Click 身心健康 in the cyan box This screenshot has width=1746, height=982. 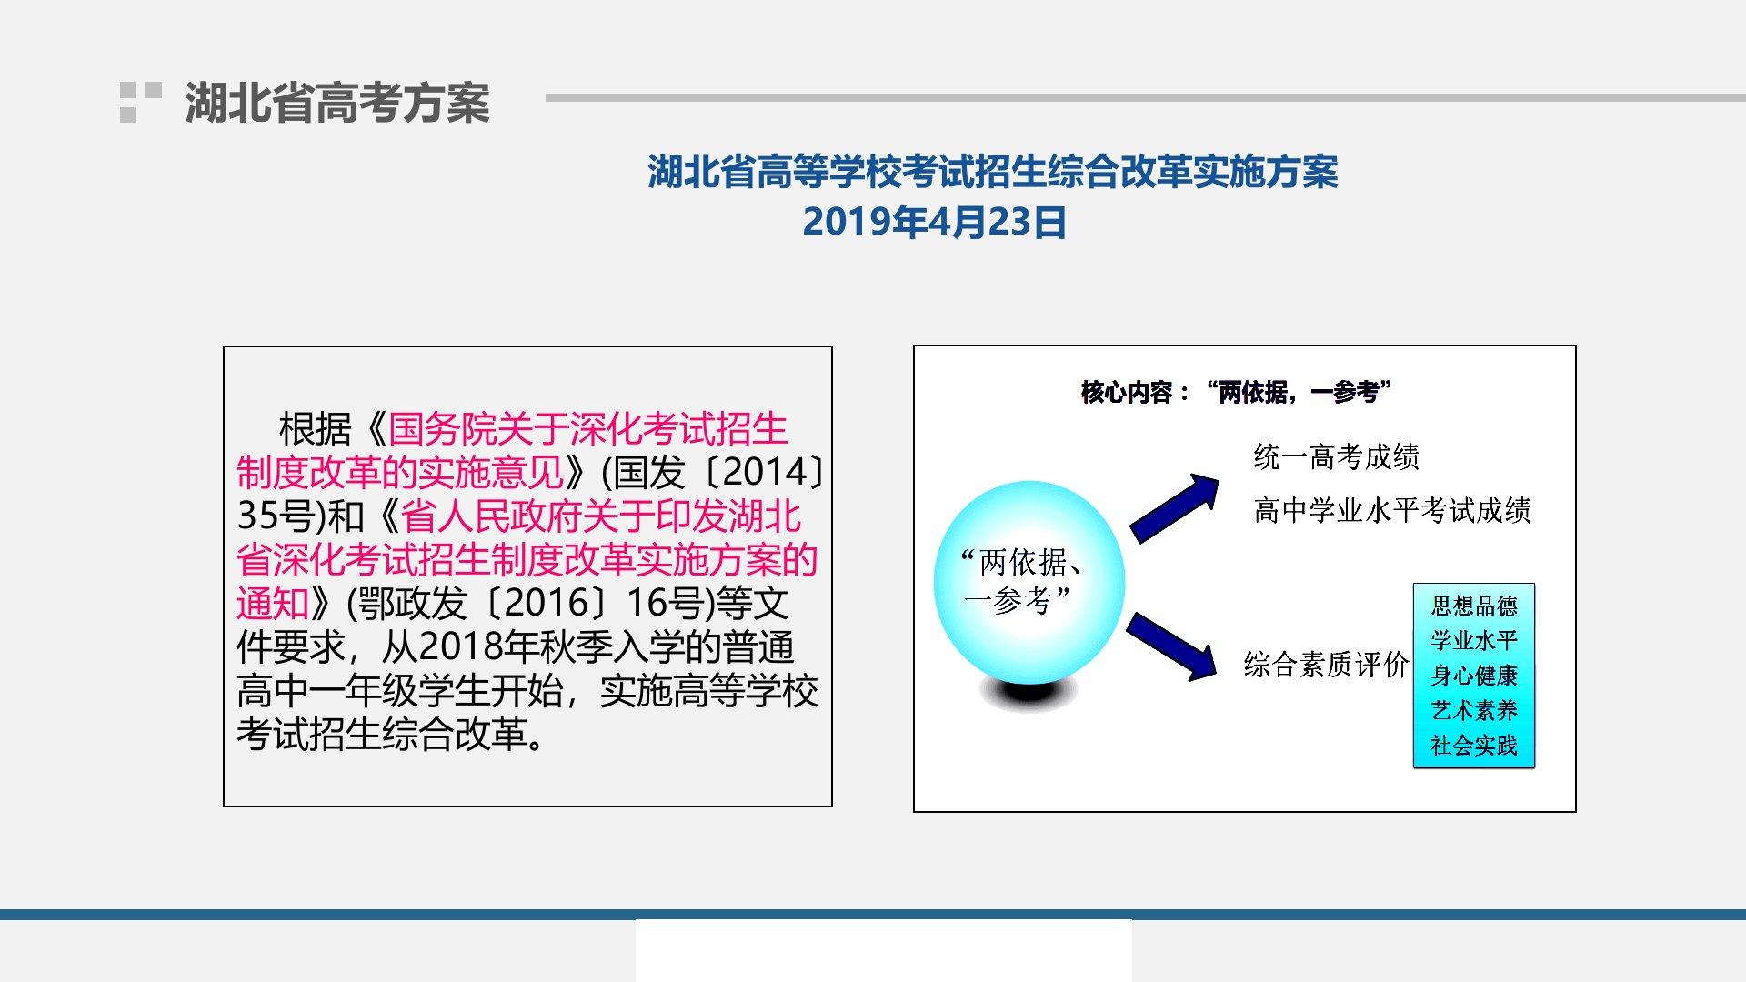(1473, 676)
